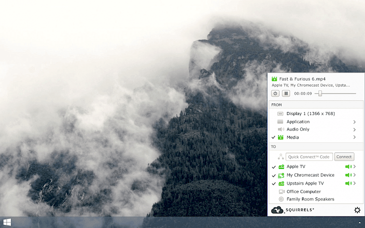Select My Chromecast Device label
This screenshot has width=365, height=228.
(x=310, y=175)
